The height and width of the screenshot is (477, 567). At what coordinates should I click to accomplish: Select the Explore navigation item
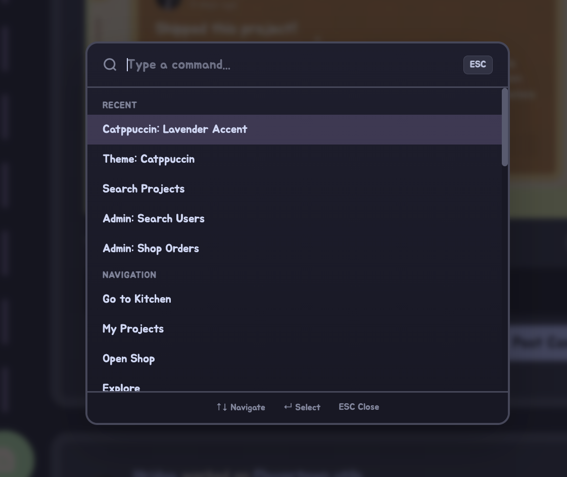121,387
